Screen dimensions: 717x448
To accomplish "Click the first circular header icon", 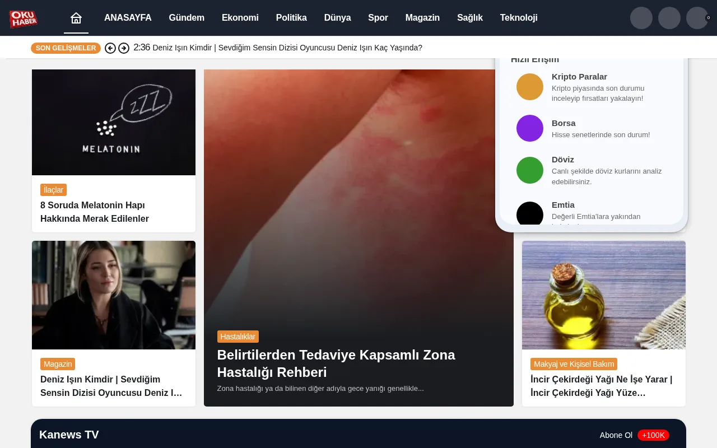I will (x=641, y=17).
